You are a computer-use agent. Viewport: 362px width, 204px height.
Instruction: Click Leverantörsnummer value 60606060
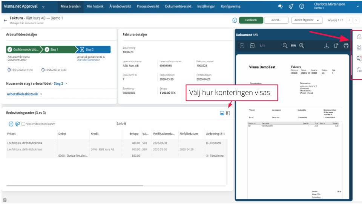tap(166, 66)
